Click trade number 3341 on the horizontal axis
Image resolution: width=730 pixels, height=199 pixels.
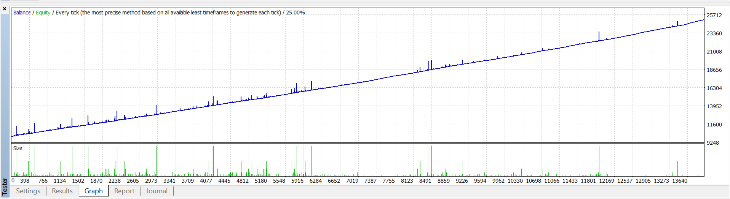[x=169, y=181]
